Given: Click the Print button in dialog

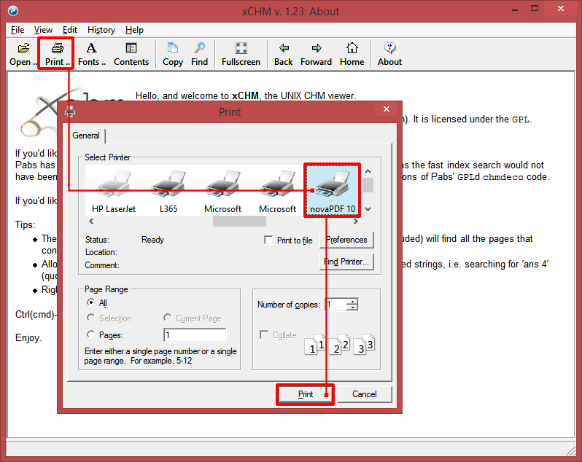Looking at the screenshot, I should (x=306, y=394).
